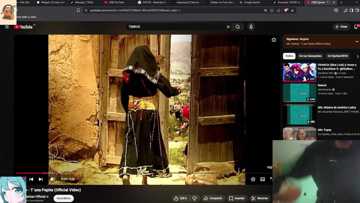Select the De KjarkasVEVO chip
360x203 pixels.
[338, 56]
